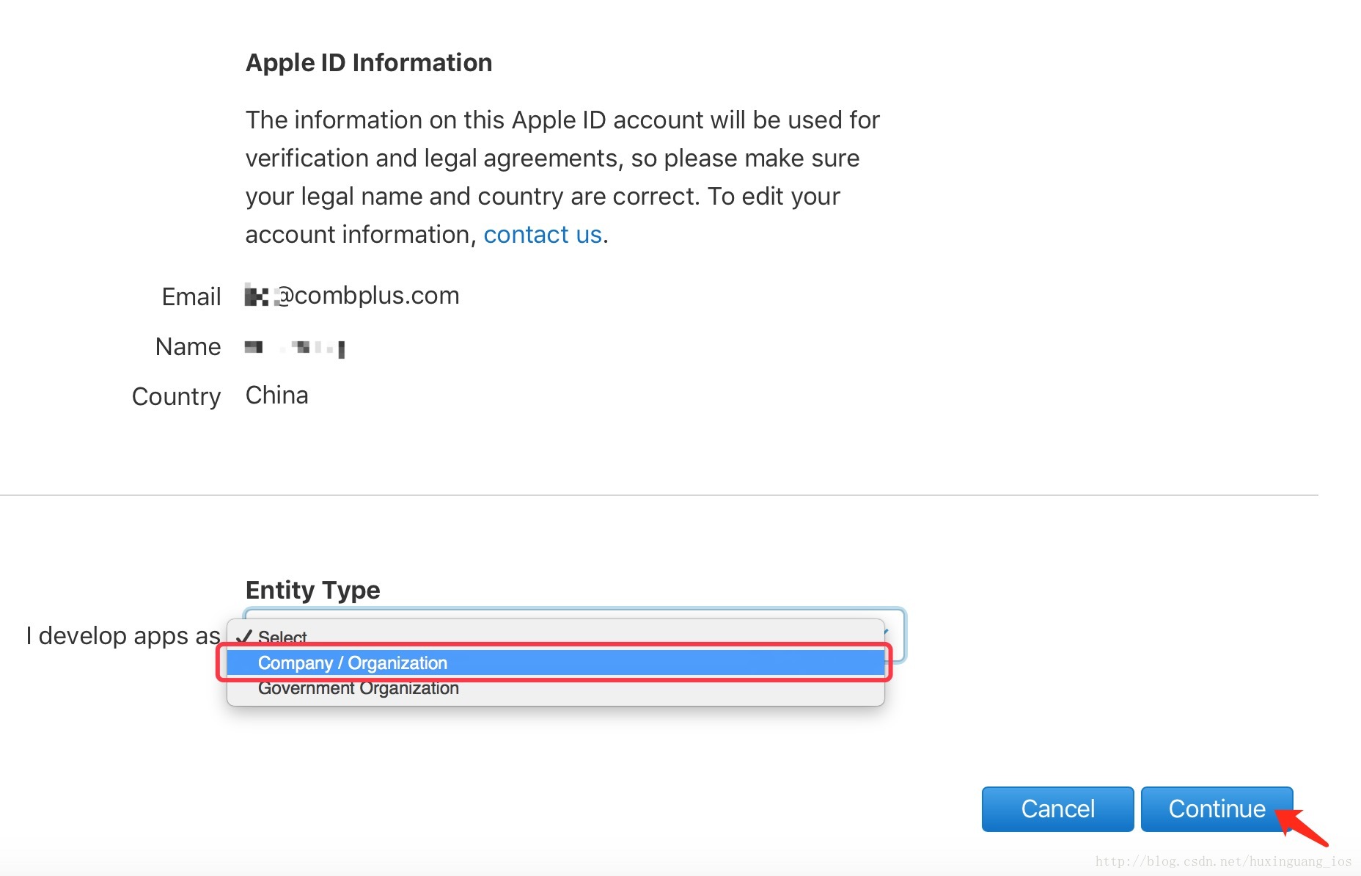Viewport: 1361px width, 876px height.
Task: Click the Email field label
Action: [x=191, y=296]
